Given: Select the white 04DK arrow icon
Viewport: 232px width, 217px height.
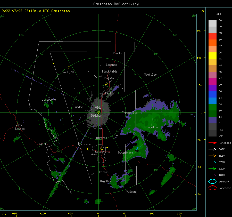Looking at the screenshot, I should coord(212,149).
